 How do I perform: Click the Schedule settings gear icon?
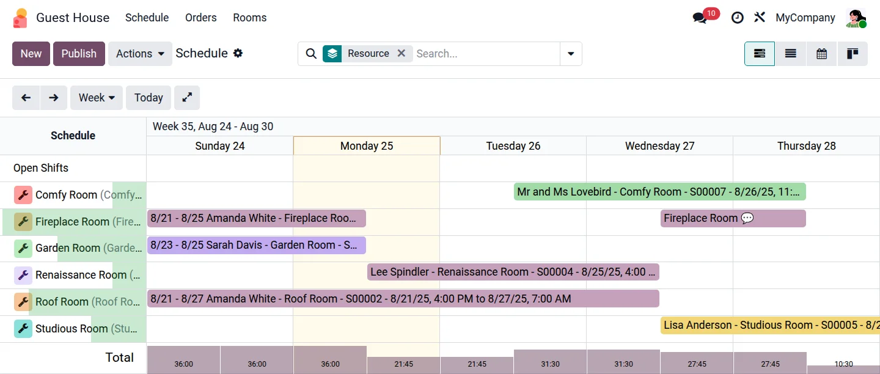click(238, 53)
